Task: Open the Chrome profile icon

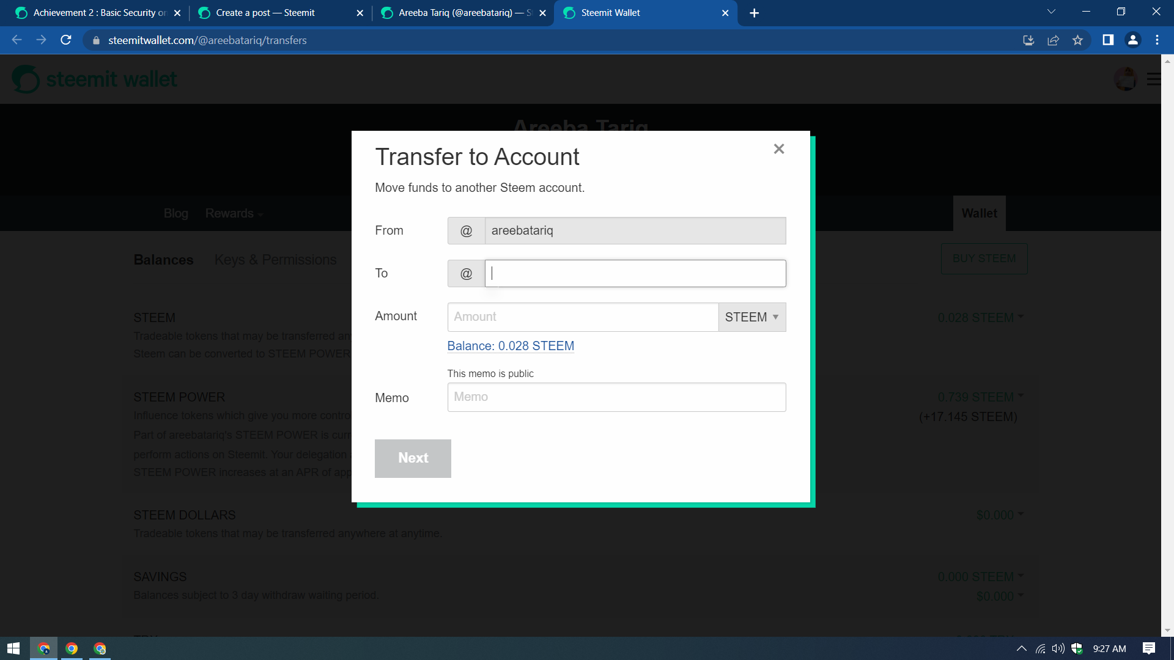Action: pyautogui.click(x=1133, y=40)
